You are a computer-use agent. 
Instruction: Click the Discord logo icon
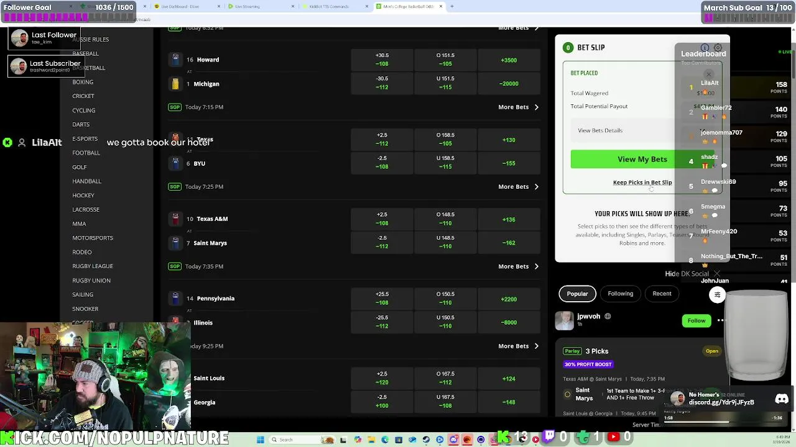(782, 399)
